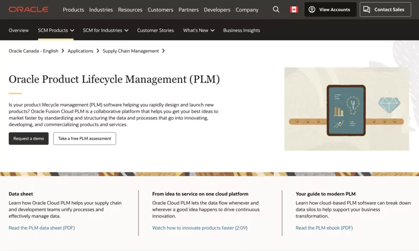Open the search magnifier icon
This screenshot has height=251, width=419.
pos(276,9)
